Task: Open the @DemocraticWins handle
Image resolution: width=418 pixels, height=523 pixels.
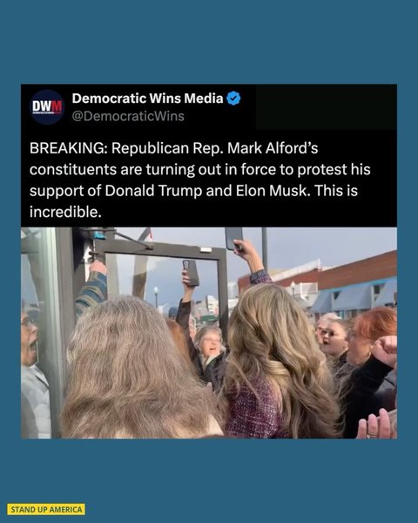Action: coord(128,117)
